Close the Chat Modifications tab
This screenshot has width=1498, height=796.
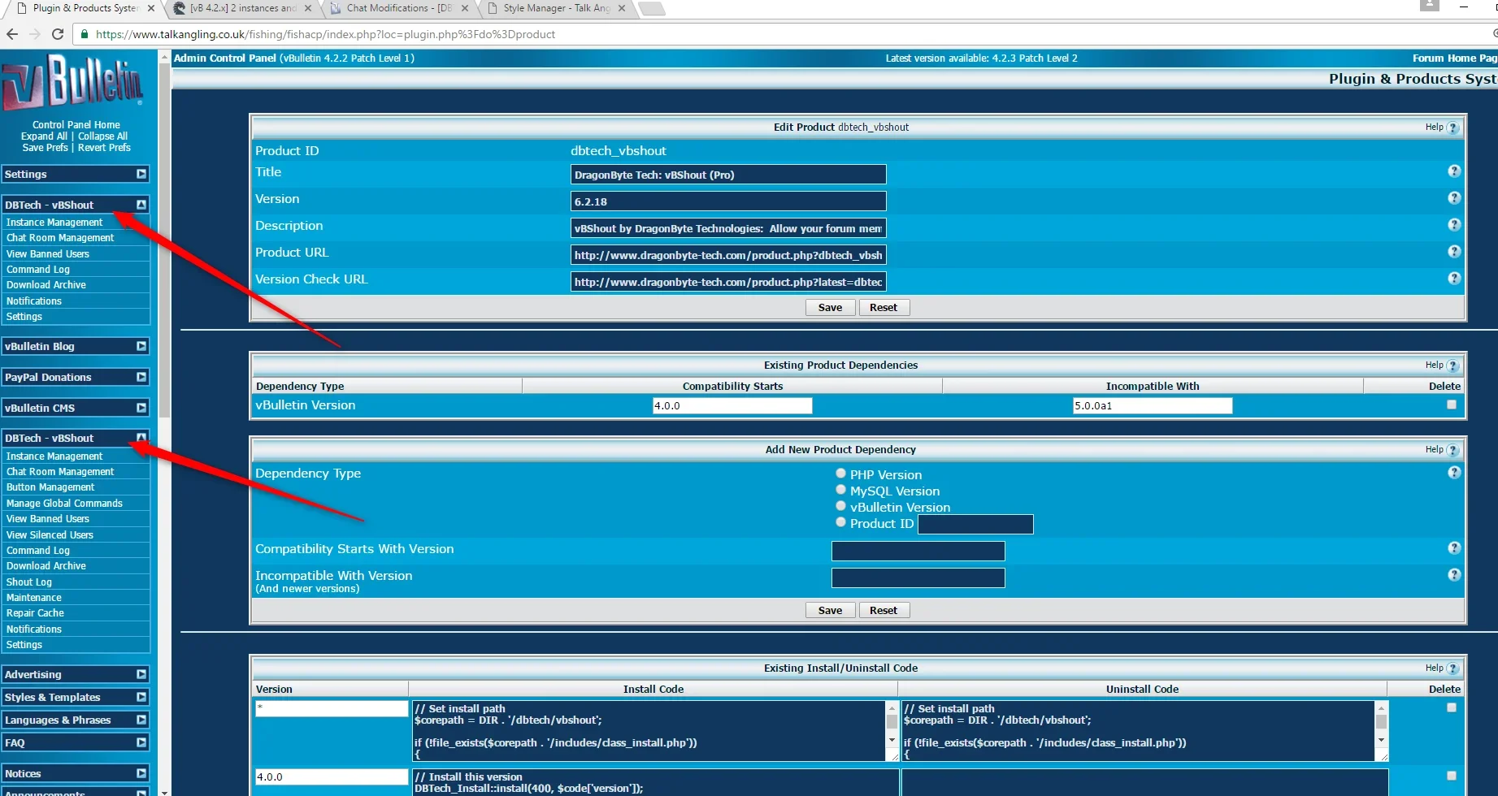click(465, 8)
